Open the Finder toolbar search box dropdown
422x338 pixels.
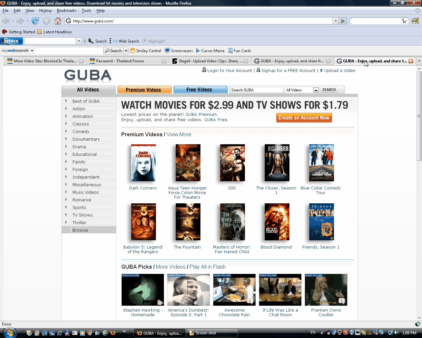point(79,41)
